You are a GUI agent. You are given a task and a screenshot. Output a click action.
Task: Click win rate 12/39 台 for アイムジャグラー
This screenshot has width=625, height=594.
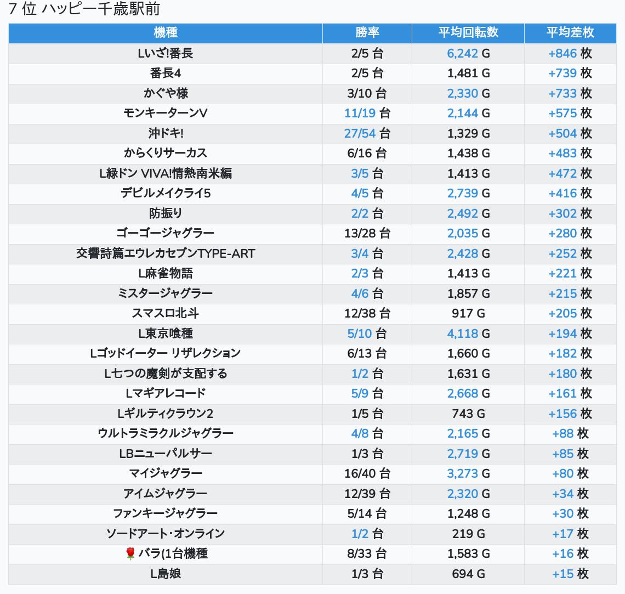(367, 494)
